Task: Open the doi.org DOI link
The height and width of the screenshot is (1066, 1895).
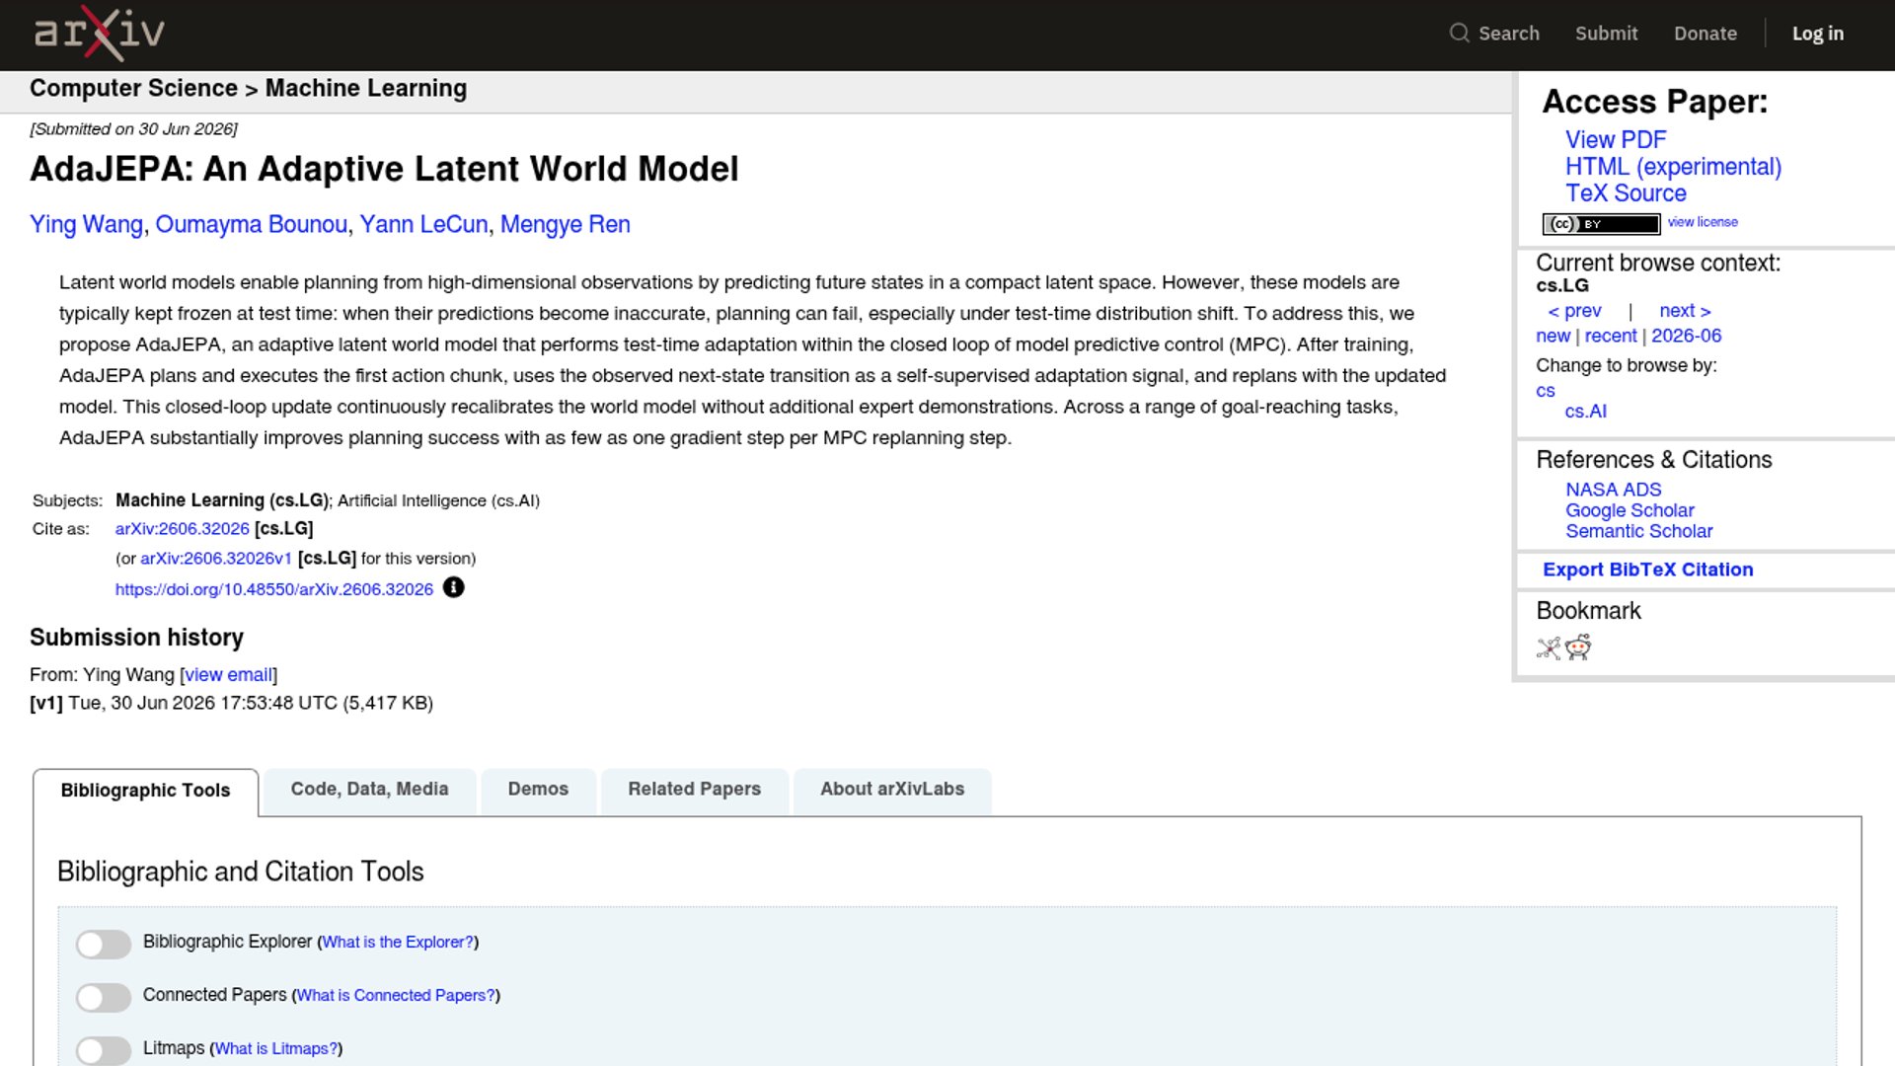Action: point(274,589)
